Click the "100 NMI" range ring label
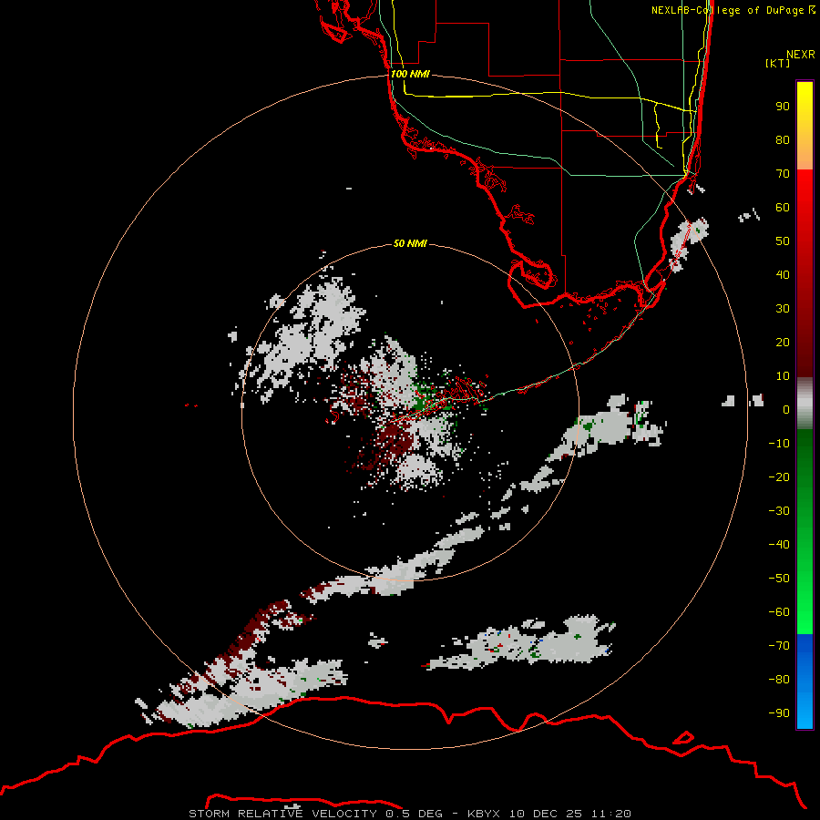 tap(410, 74)
